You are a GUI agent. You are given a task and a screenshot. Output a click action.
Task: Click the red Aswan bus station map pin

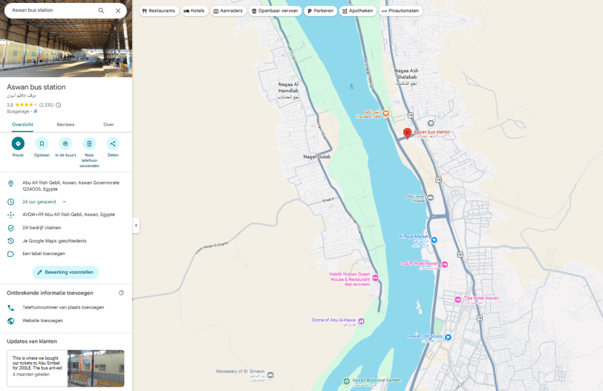[x=407, y=133]
